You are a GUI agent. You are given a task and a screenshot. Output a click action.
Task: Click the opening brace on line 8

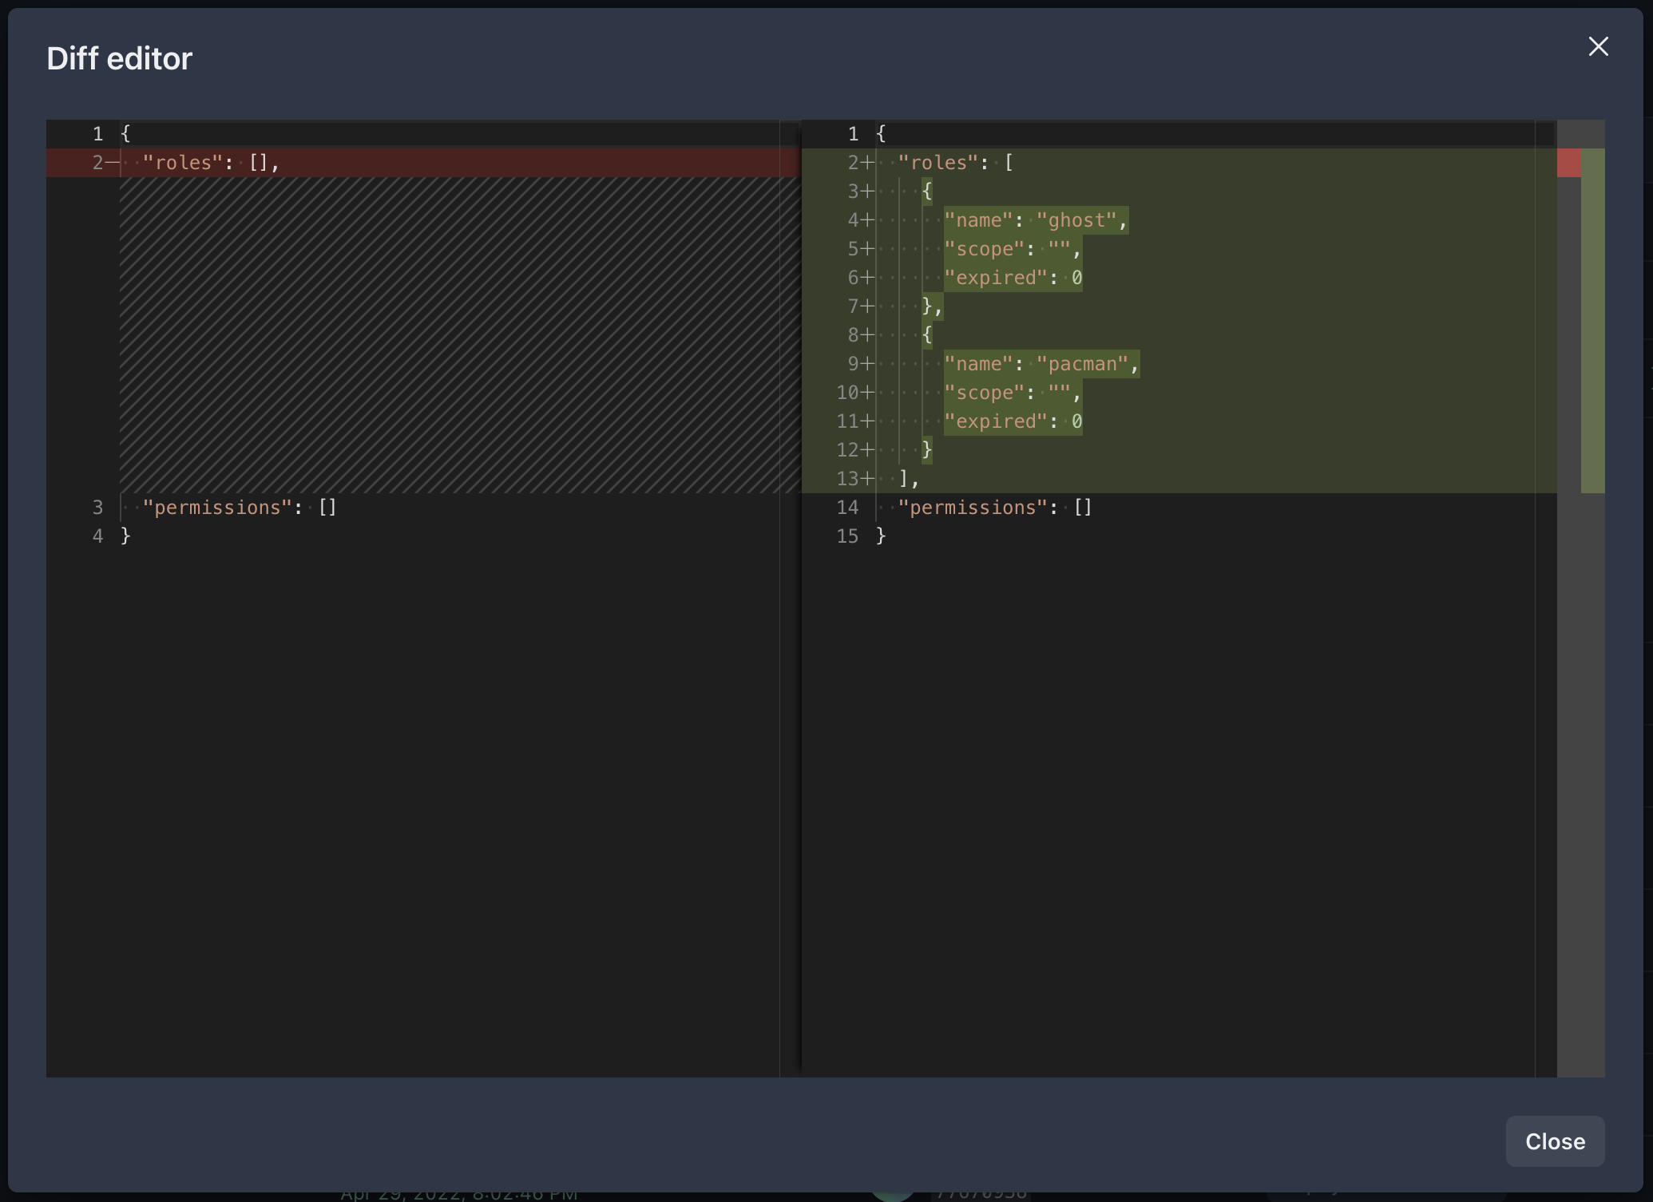[926, 335]
